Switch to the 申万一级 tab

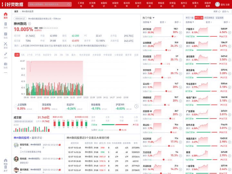[189, 18]
